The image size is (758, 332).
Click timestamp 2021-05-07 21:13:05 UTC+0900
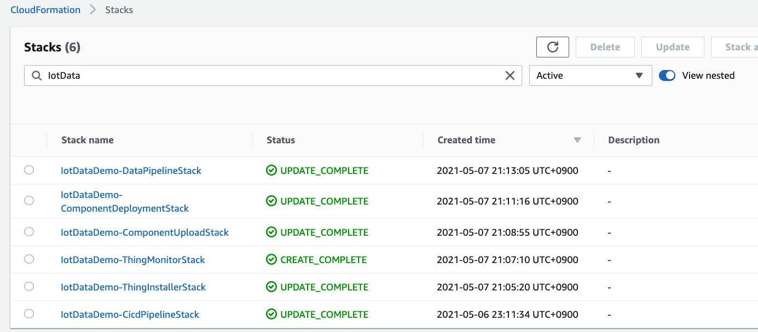[x=507, y=171]
